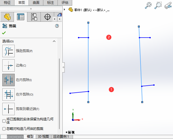Click the first-tab navigation arrow at bottom

coord(9,137)
